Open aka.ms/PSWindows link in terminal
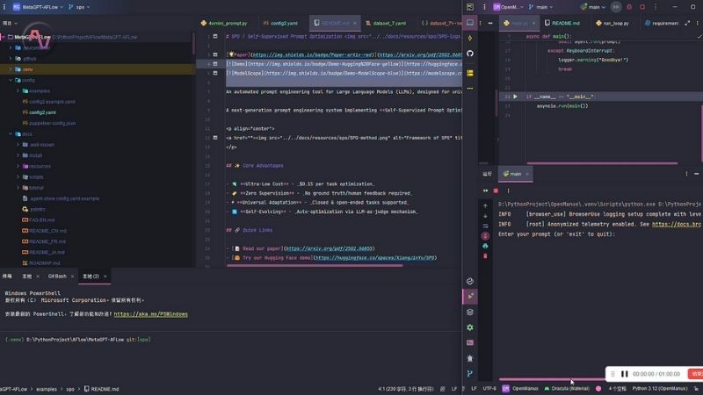This screenshot has width=703, height=395. click(150, 314)
